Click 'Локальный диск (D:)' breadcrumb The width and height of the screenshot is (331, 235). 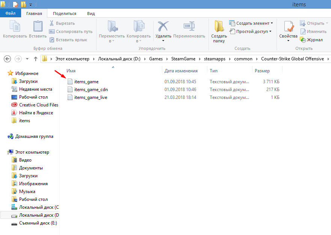click(x=119, y=59)
